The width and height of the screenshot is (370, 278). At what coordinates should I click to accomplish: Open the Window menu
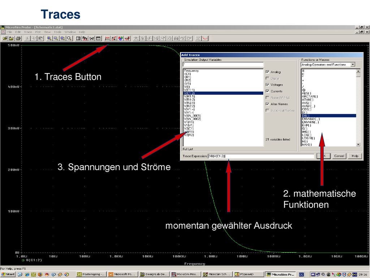click(x=70, y=32)
